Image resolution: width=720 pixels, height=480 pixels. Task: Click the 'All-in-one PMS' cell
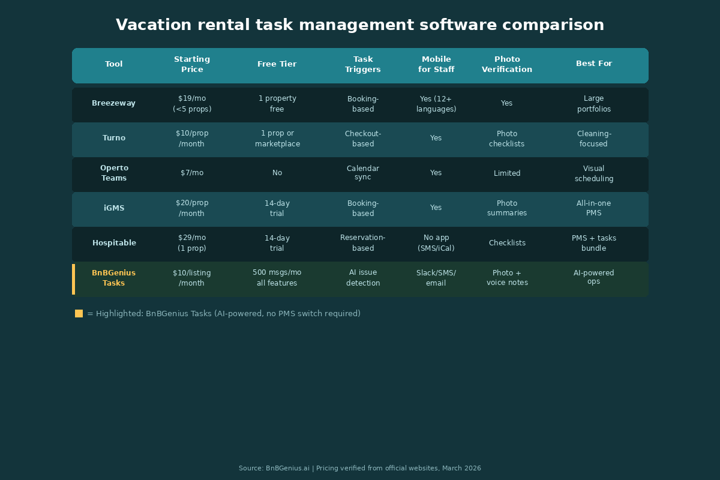tap(594, 208)
